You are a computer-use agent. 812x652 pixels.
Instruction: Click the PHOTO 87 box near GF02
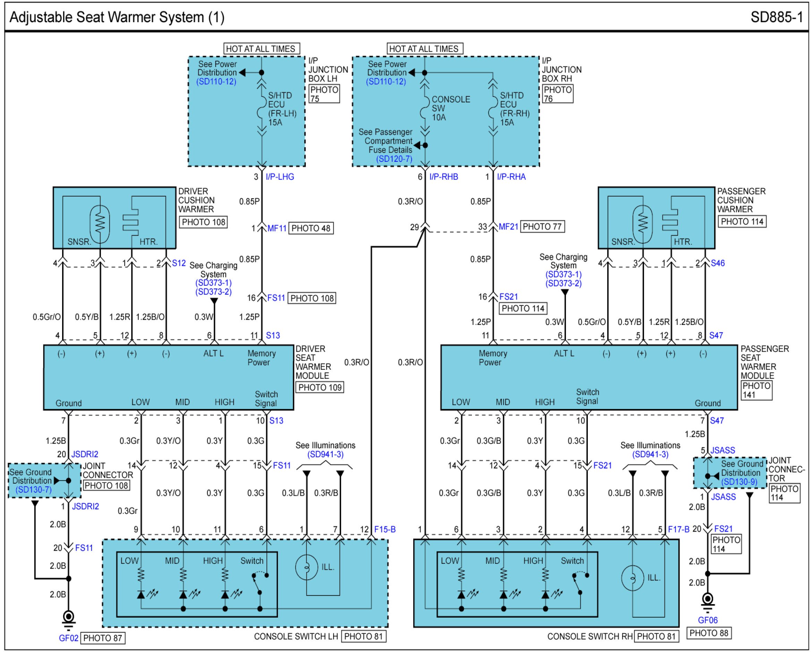click(x=102, y=638)
